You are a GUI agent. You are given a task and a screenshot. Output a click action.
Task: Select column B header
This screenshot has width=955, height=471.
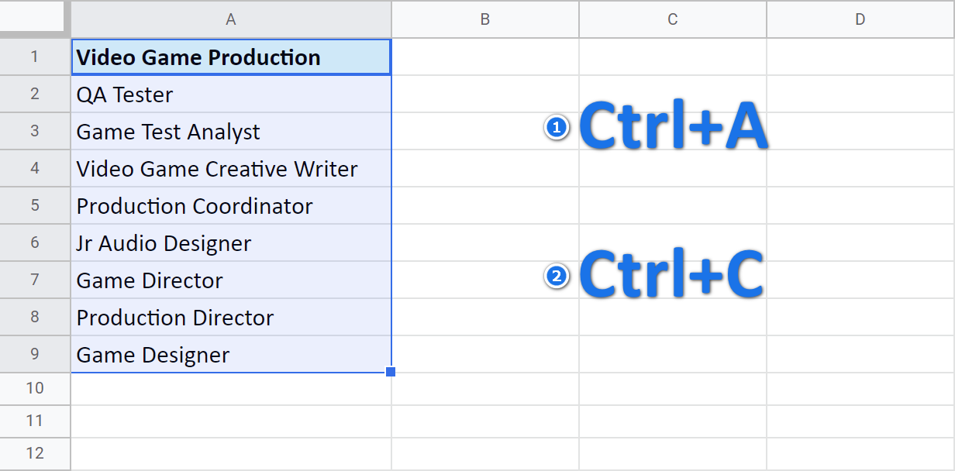coord(484,19)
